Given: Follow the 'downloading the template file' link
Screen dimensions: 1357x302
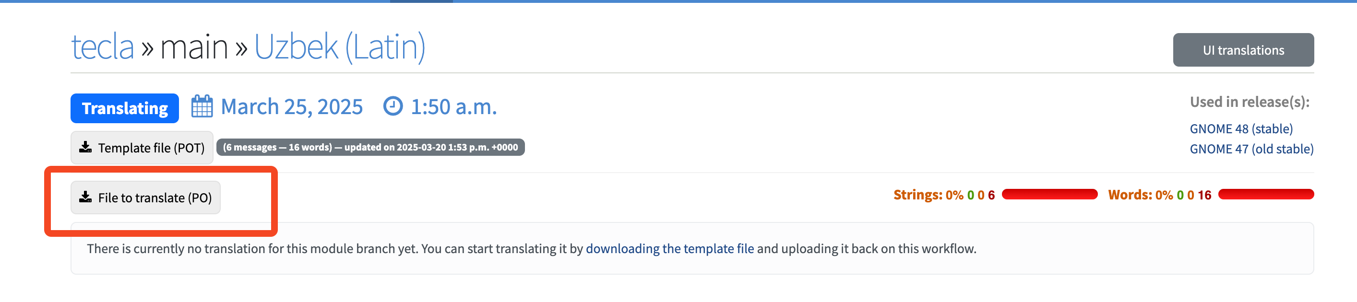Looking at the screenshot, I should click(669, 248).
